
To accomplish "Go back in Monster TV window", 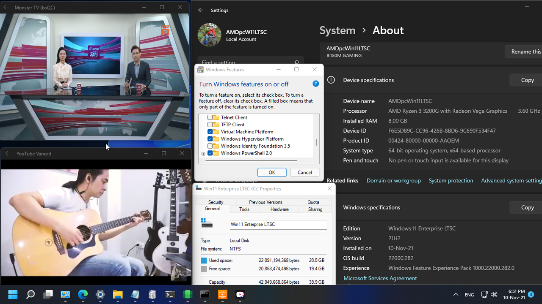I will (6, 8).
